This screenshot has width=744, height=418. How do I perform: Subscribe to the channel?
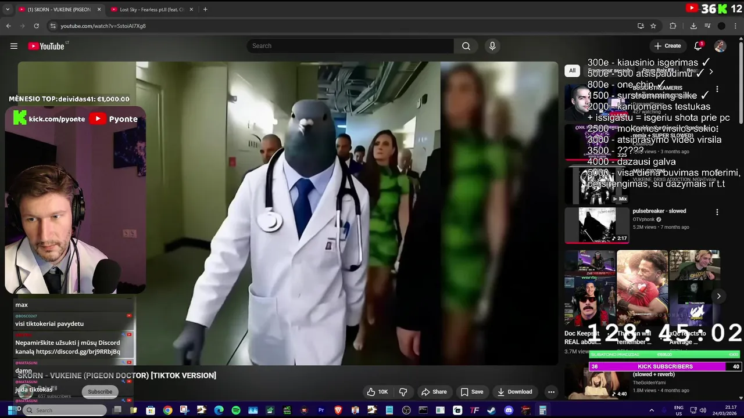100,392
